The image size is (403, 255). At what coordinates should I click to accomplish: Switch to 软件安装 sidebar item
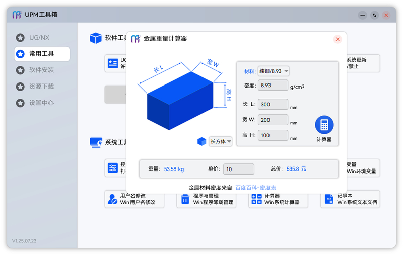(x=42, y=70)
